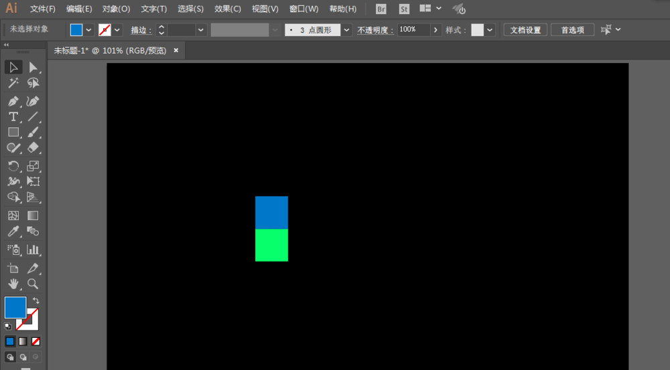Select the Free Transform tool
The image size is (670, 370).
pyautogui.click(x=33, y=181)
